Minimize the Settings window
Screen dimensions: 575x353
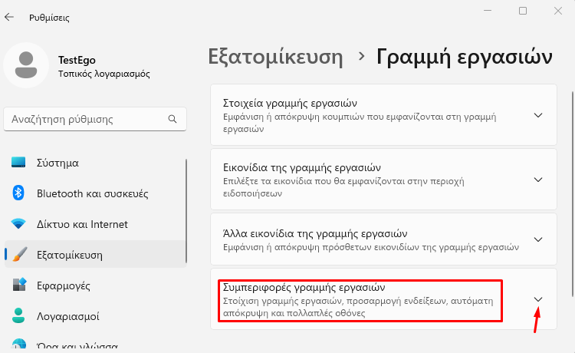pos(488,11)
